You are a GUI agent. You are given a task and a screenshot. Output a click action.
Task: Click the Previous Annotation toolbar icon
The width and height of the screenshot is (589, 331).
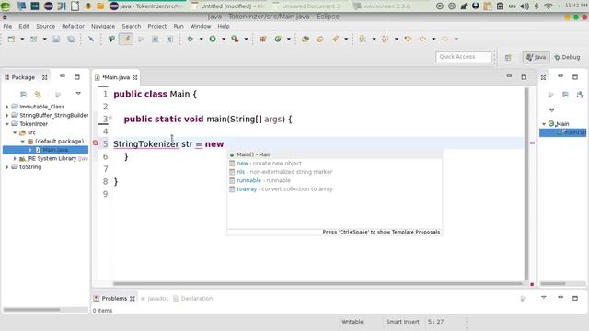[385, 39]
